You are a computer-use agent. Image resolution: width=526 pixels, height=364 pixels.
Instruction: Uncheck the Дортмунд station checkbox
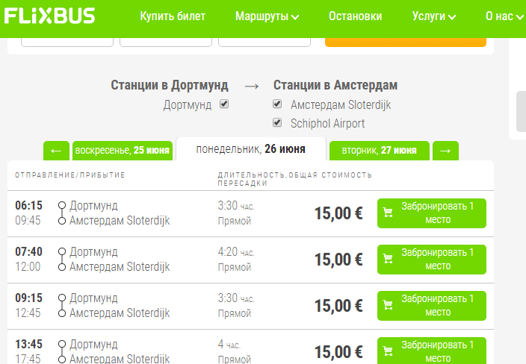224,104
